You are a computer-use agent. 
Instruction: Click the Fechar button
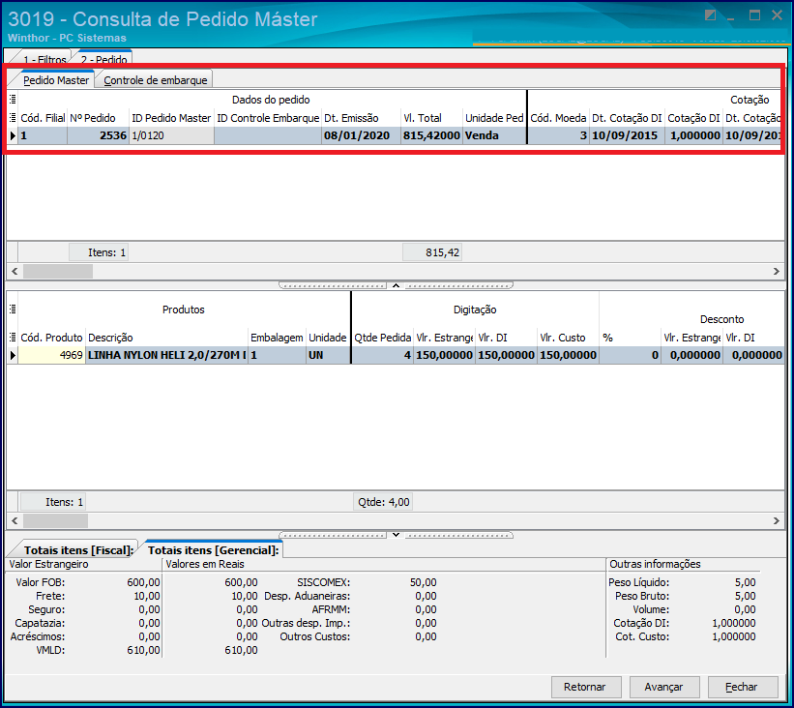point(742,687)
